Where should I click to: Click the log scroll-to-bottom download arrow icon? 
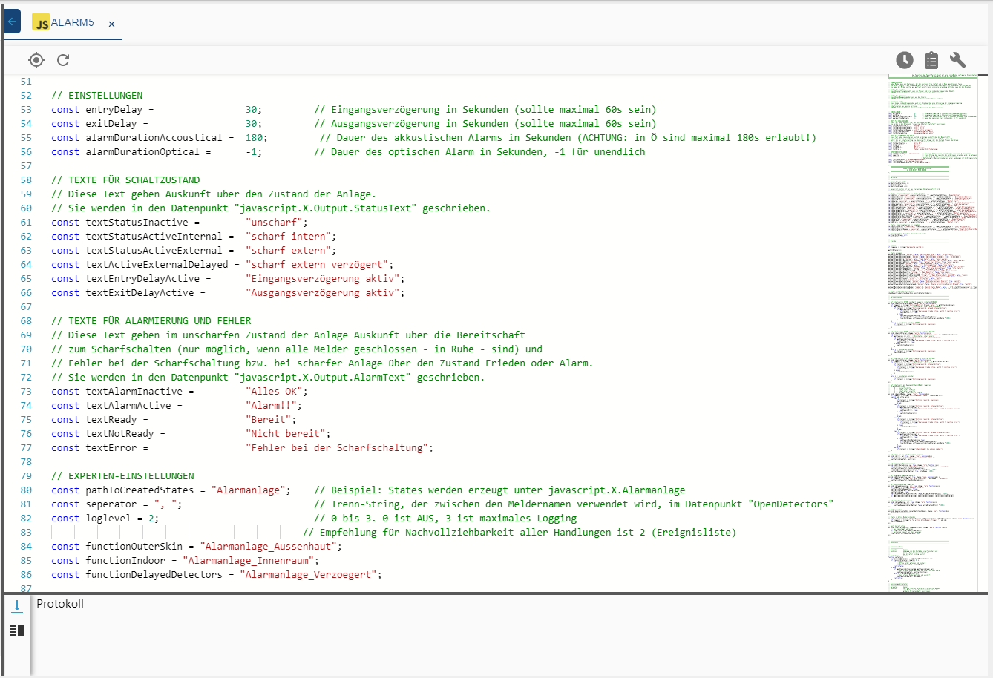(x=17, y=606)
